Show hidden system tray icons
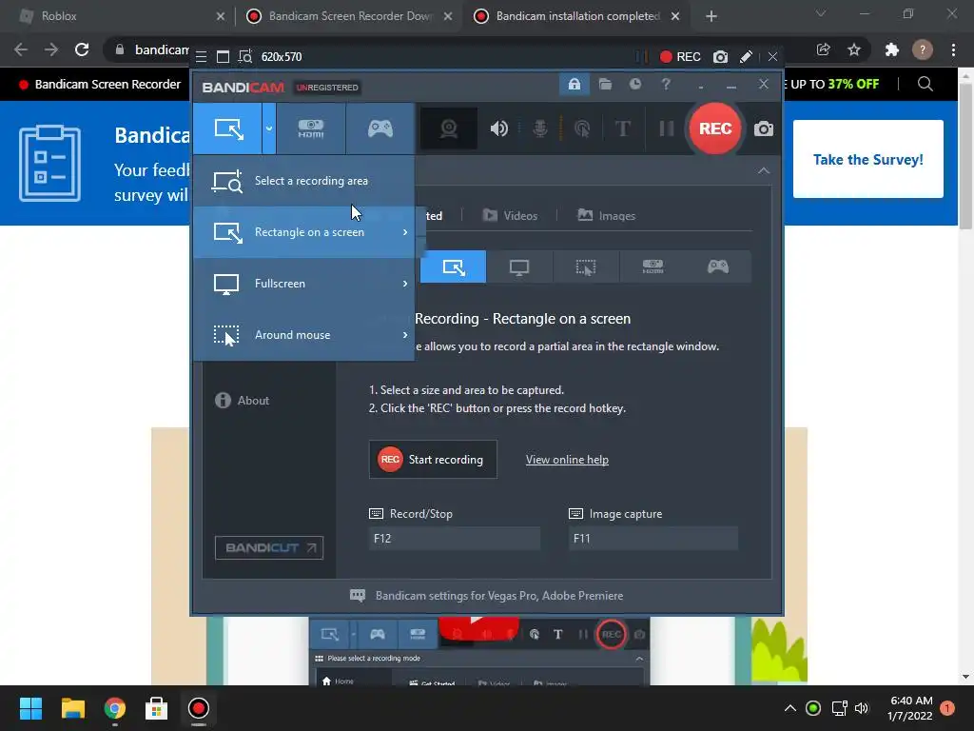Screen dimensions: 974x731 click(790, 708)
